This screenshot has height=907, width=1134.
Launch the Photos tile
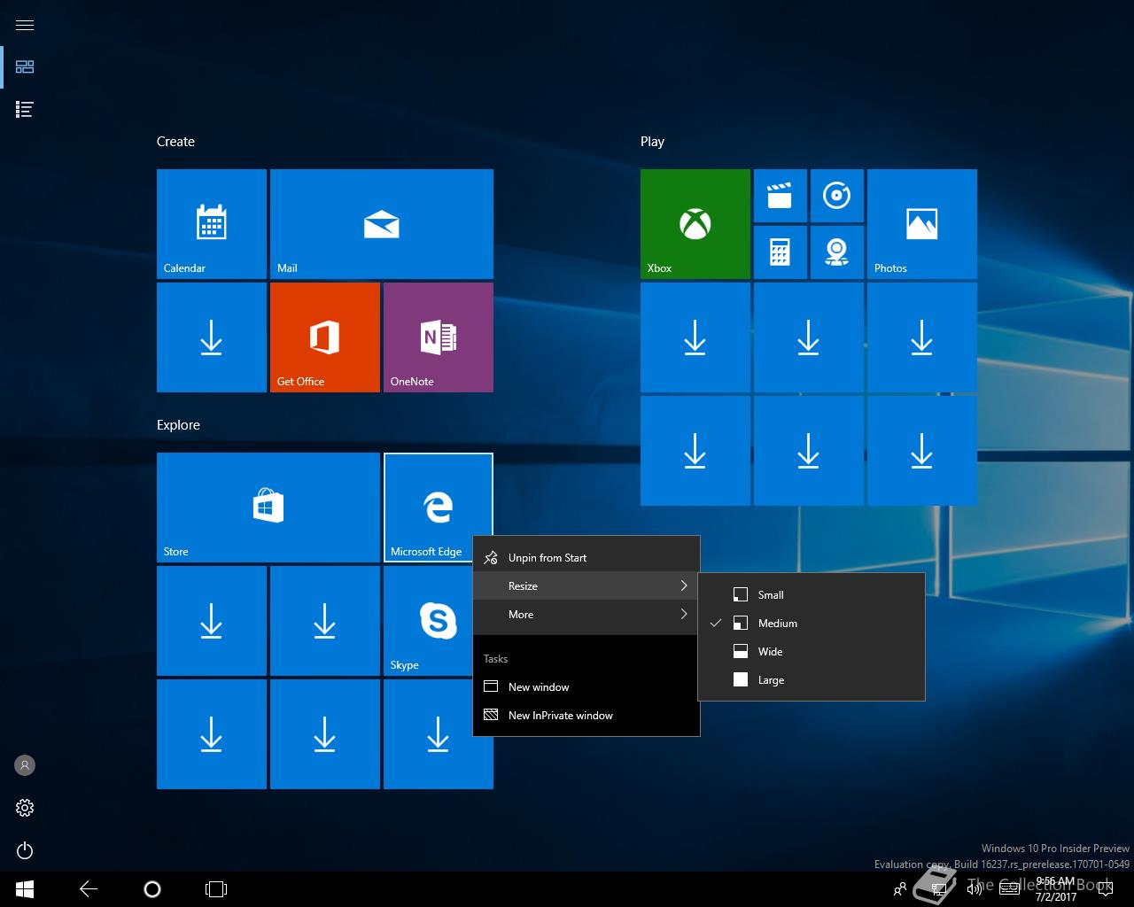pos(922,224)
